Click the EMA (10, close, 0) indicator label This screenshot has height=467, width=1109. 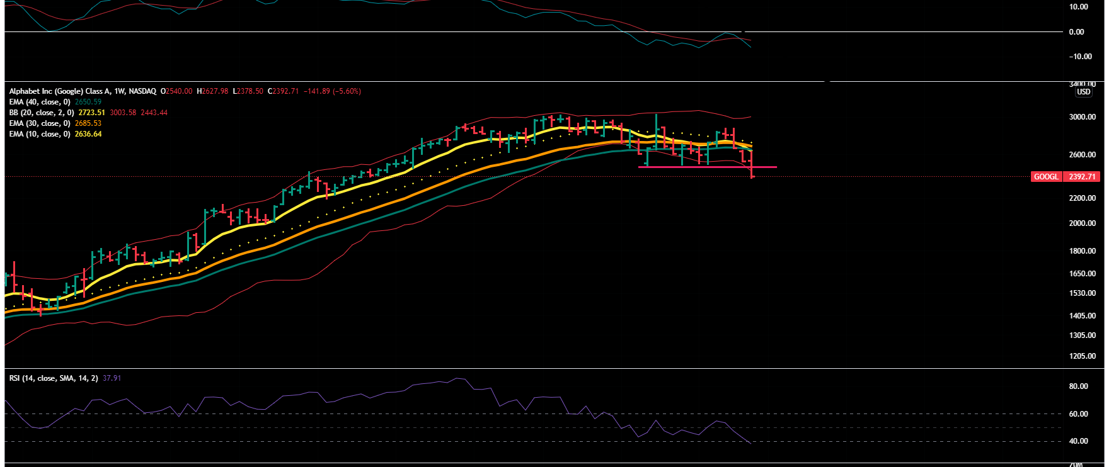[39, 134]
